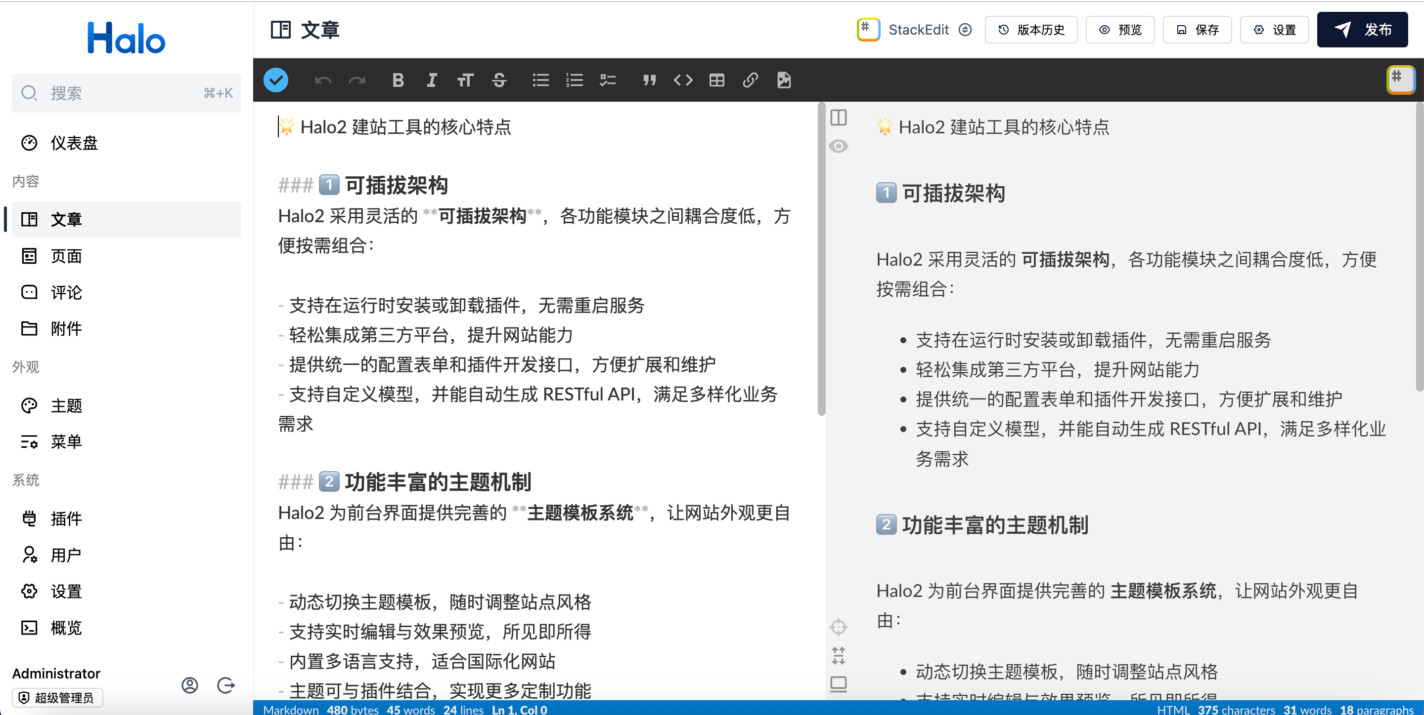This screenshot has width=1424, height=715.
Task: Toggle side preview panel icon
Action: [838, 118]
